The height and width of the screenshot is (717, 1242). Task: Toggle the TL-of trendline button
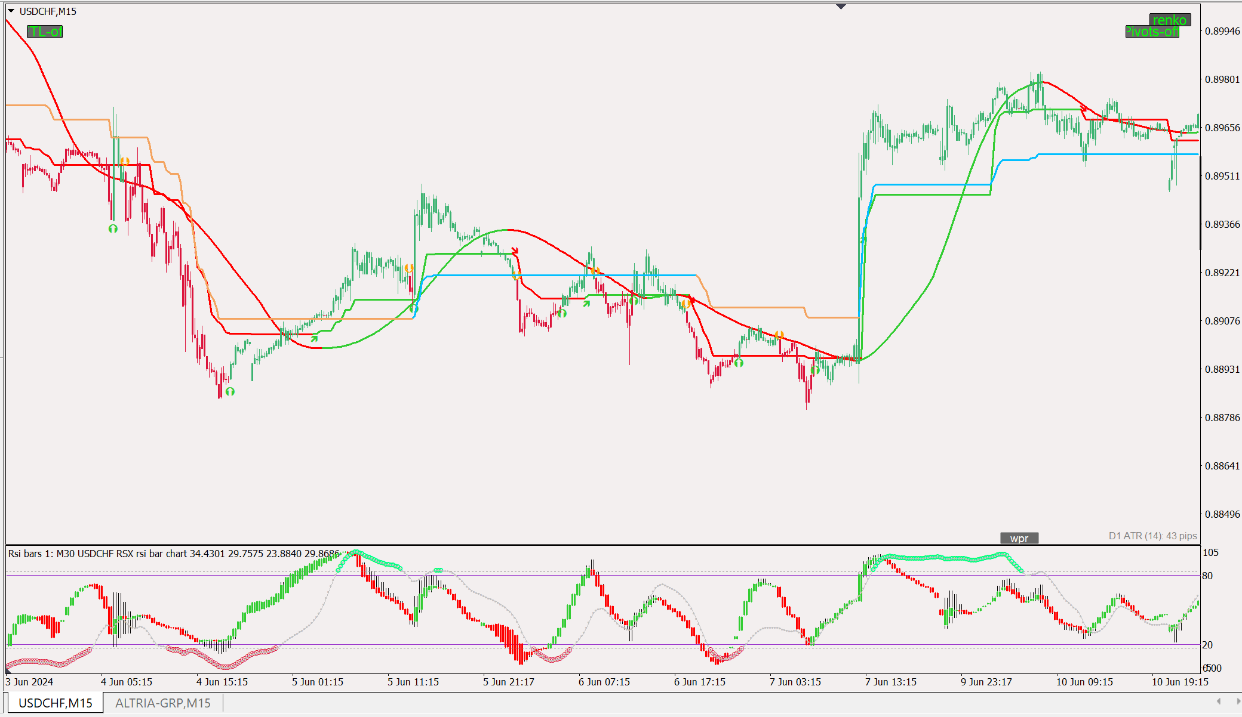(45, 32)
